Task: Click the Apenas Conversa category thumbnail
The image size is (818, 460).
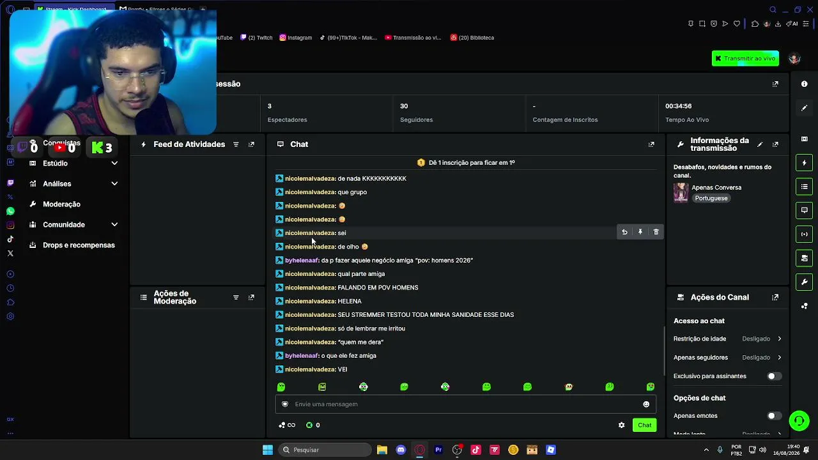Action: 681,192
